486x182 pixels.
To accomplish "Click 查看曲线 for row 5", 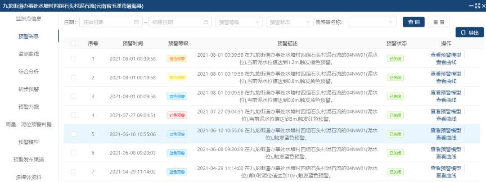I will tap(446, 138).
